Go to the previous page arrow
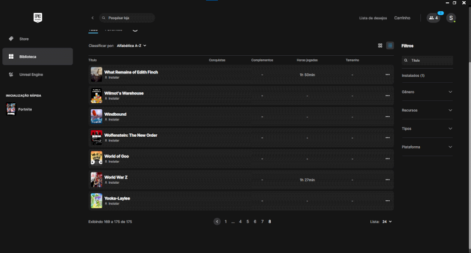The height and width of the screenshot is (253, 471). point(217,221)
